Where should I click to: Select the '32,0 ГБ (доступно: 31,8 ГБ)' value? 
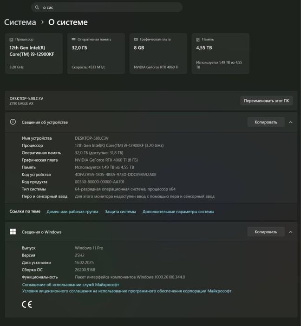(99, 153)
